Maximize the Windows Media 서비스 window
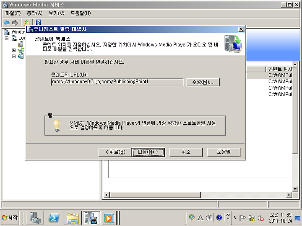This screenshot has height=226, width=302. coord(289,5)
